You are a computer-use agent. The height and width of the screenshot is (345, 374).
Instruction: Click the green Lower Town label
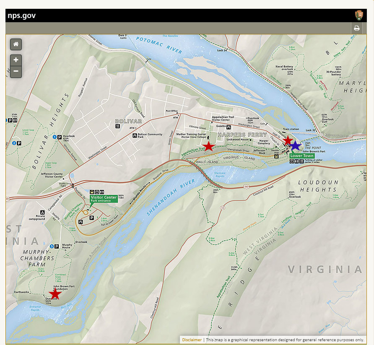301,156
